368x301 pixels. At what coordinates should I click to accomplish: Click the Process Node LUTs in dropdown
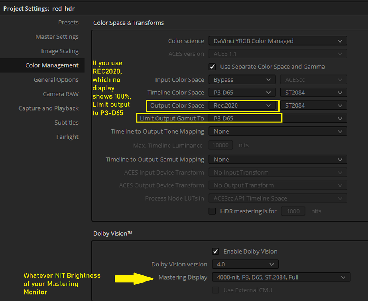[x=278, y=198]
